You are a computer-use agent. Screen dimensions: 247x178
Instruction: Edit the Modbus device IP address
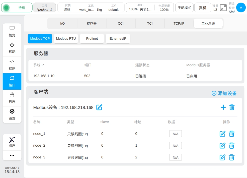tap(99, 107)
